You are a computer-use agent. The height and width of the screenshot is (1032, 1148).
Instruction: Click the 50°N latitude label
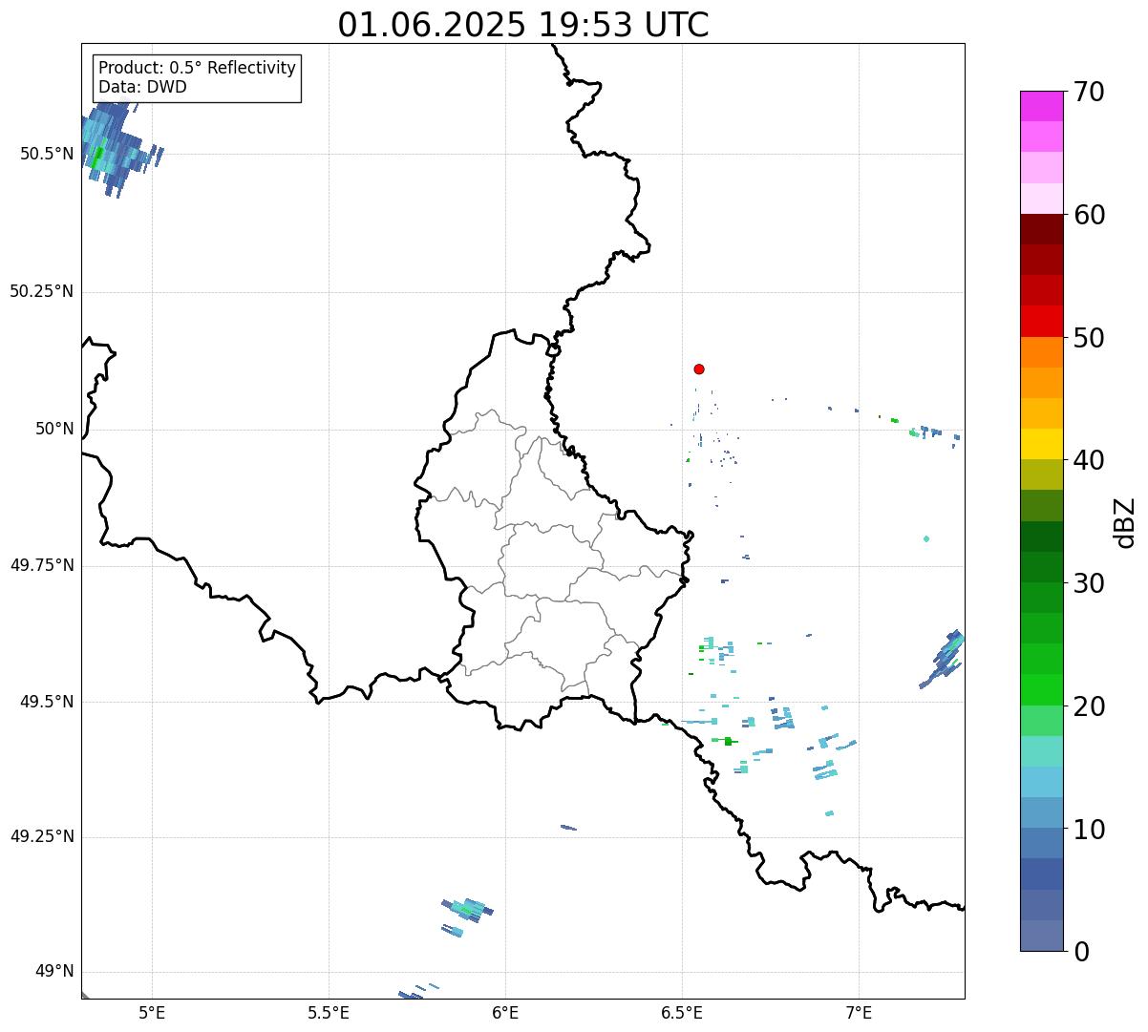tap(54, 429)
